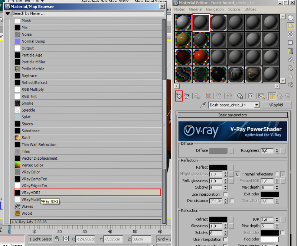Click the Roughness map button

pyautogui.click(x=283, y=151)
